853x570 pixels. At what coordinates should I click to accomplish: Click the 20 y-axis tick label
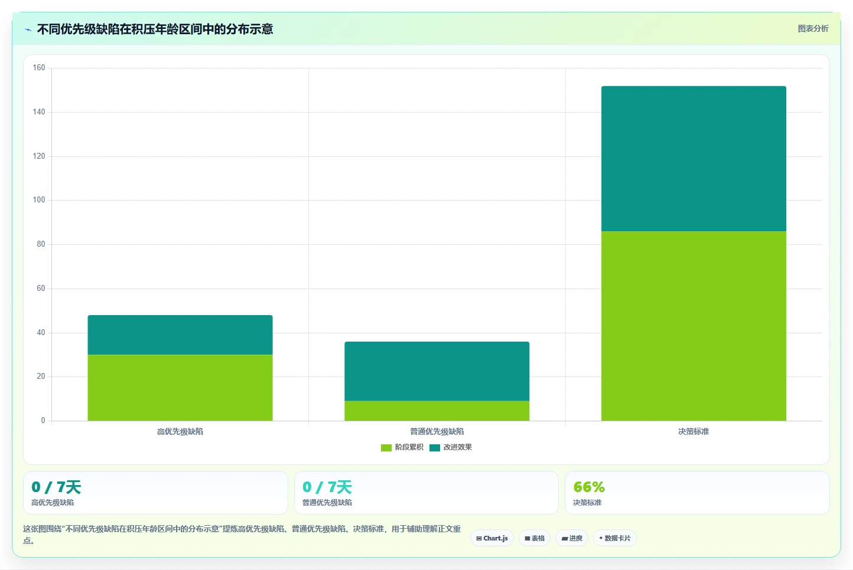pos(41,376)
